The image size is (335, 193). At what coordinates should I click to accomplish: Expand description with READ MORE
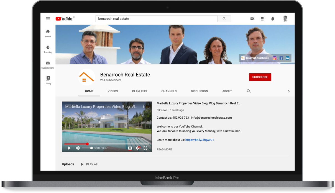(164, 149)
